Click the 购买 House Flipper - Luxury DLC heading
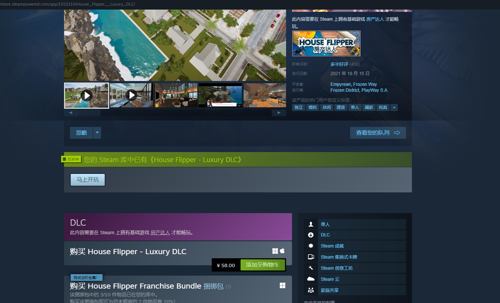 click(128, 252)
